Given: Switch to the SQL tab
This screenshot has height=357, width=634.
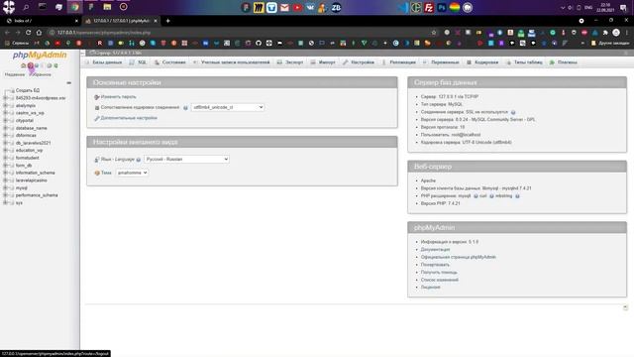Looking at the screenshot, I should [x=139, y=62].
